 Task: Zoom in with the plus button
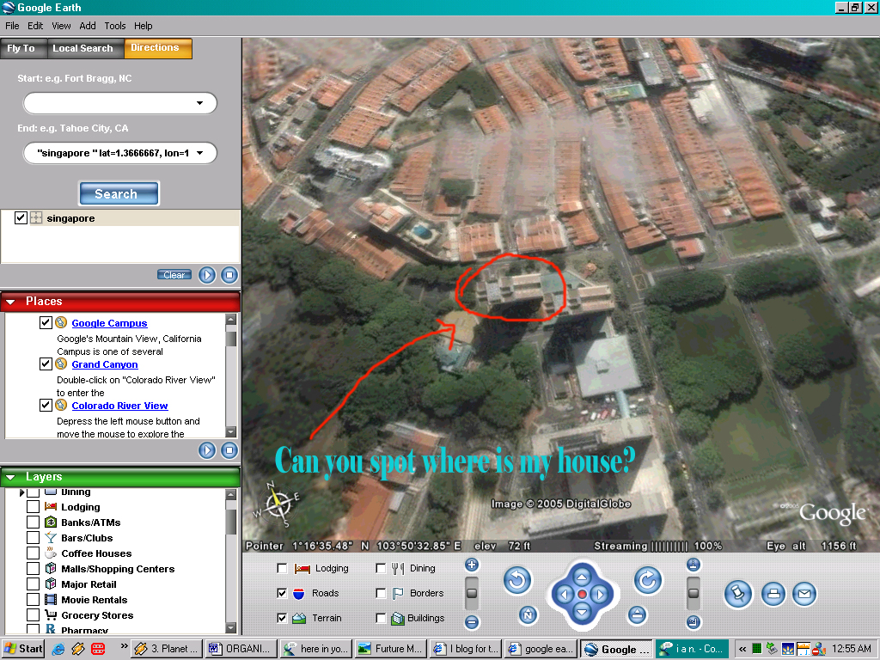pyautogui.click(x=472, y=565)
